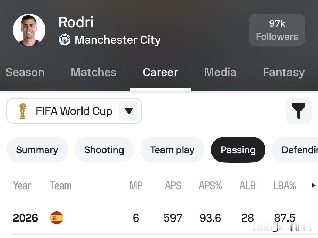Select the Team play stats chip

click(172, 150)
